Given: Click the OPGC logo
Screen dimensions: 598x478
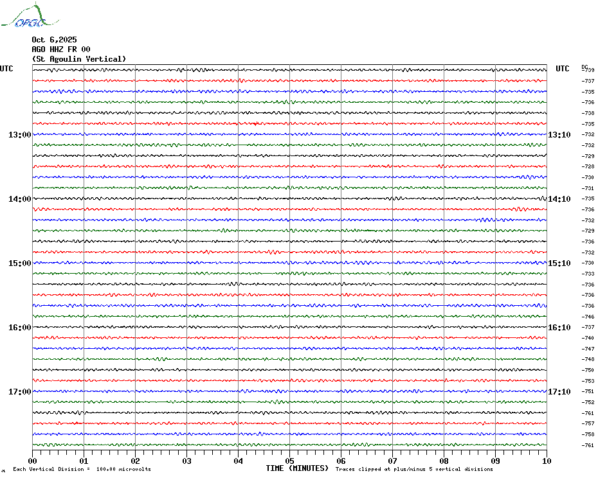Looking at the screenshot, I should tap(30, 15).
